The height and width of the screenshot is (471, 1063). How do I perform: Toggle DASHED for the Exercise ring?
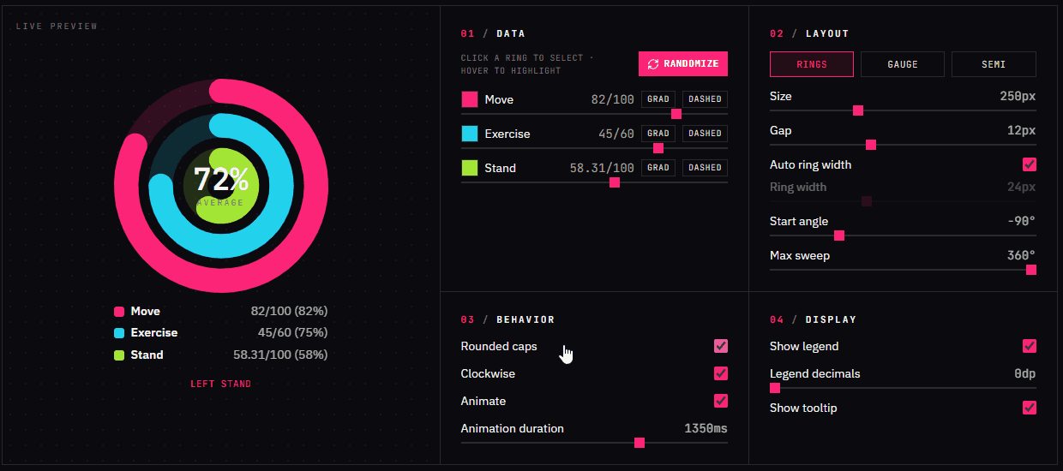(x=705, y=134)
